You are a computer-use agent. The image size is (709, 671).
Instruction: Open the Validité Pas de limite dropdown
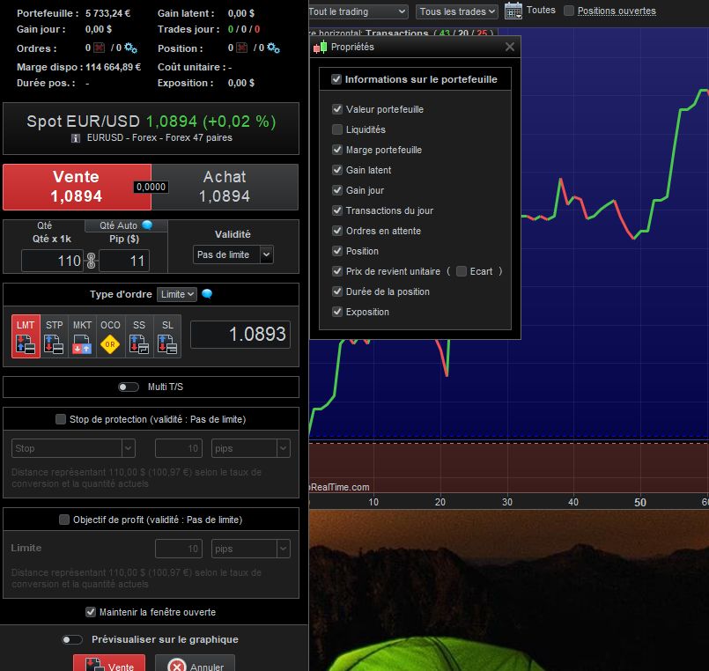pyautogui.click(x=233, y=254)
